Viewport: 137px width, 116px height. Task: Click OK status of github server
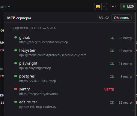click(x=112, y=38)
